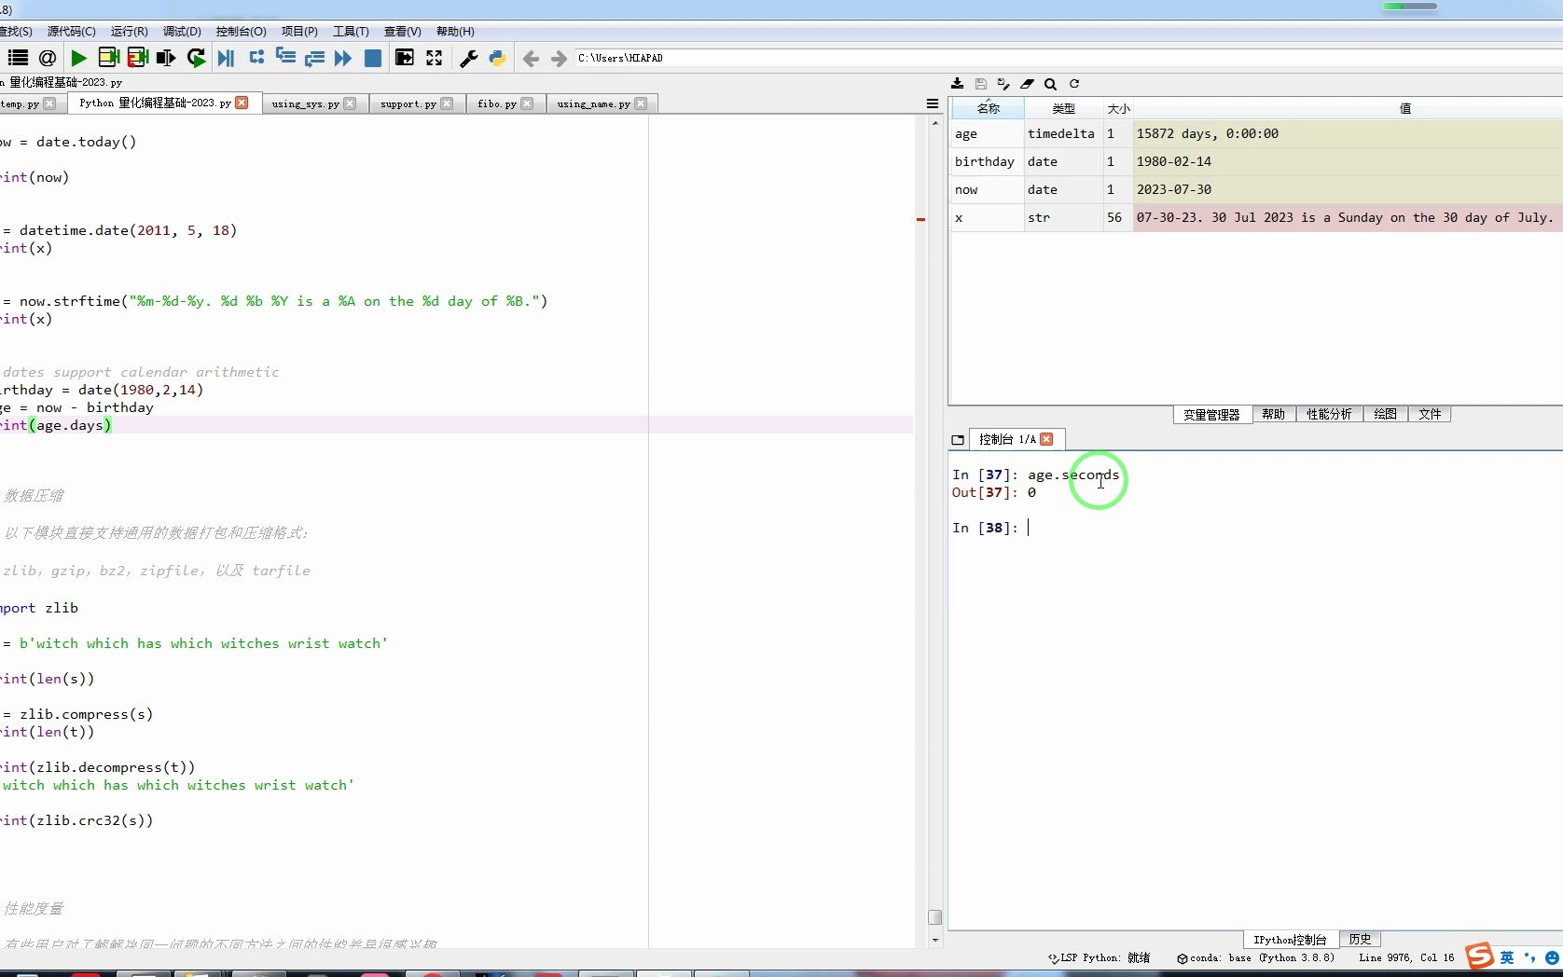Click the @ symbol toolbar icon
The height and width of the screenshot is (977, 1563).
coord(48,58)
